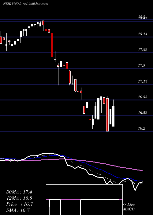Select the 18.14 price level label
The image size is (153, 215).
click(x=143, y=34)
